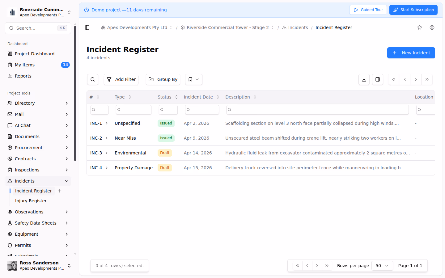Click the Description filter input field
Image resolution: width=445 pixels, height=278 pixels.
317,110
